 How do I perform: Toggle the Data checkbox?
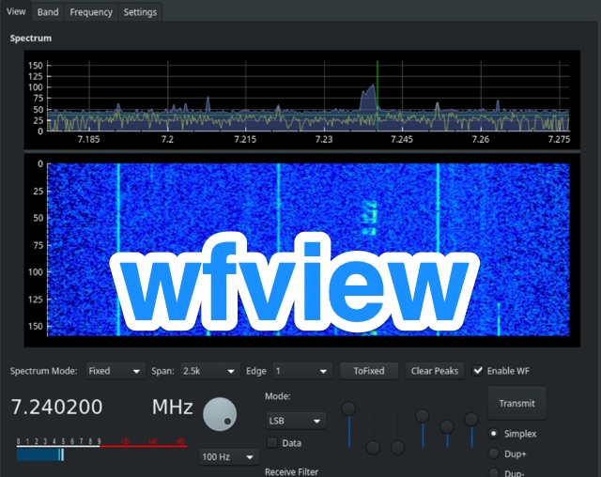[272, 443]
